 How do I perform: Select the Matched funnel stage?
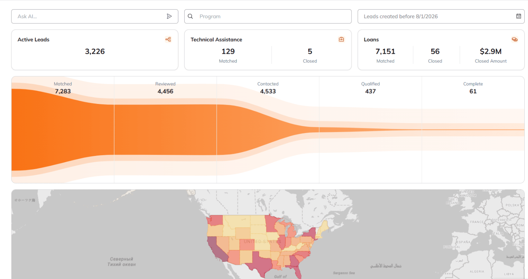(63, 130)
